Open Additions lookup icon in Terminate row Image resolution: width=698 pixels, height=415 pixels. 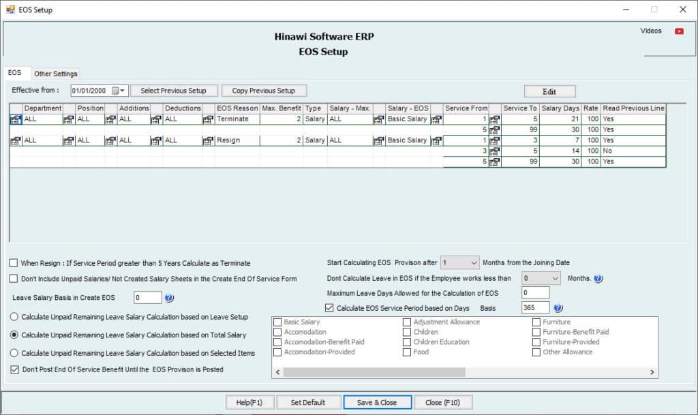click(156, 119)
